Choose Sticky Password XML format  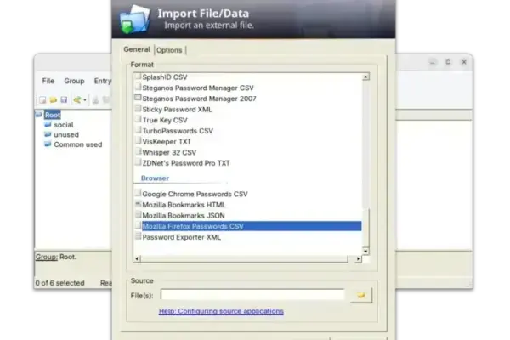point(177,110)
